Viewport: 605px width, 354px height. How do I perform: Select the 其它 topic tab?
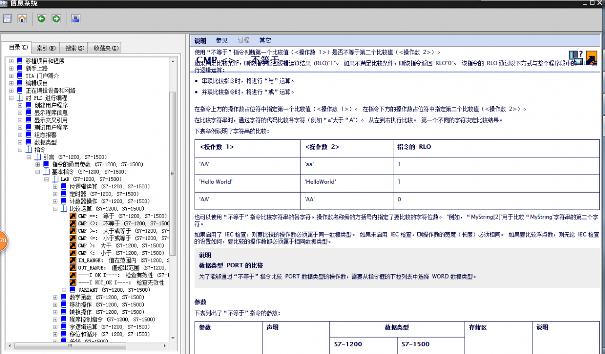[x=265, y=41]
